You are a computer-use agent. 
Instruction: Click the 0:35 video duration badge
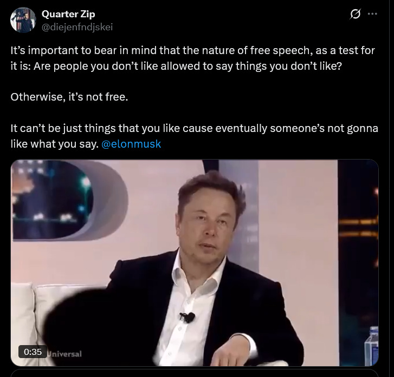(x=33, y=352)
